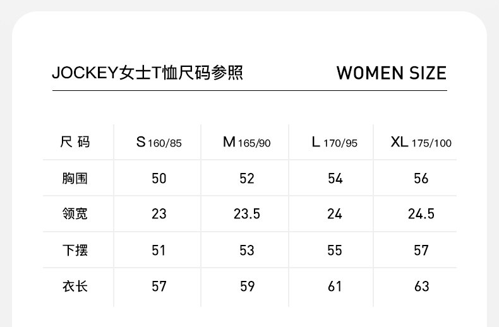Select the 胸围 row label
The height and width of the screenshot is (327, 499).
pyautogui.click(x=75, y=179)
